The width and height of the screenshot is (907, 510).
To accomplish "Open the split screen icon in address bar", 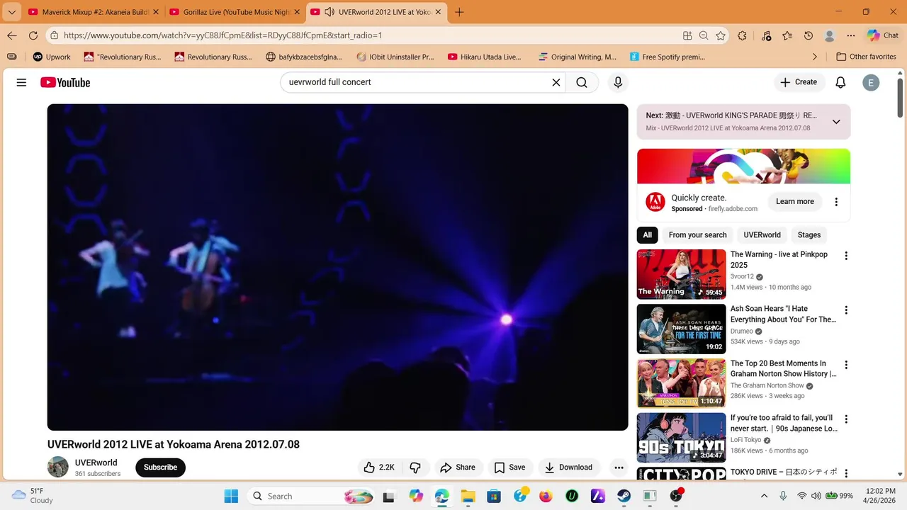I will 687,35.
